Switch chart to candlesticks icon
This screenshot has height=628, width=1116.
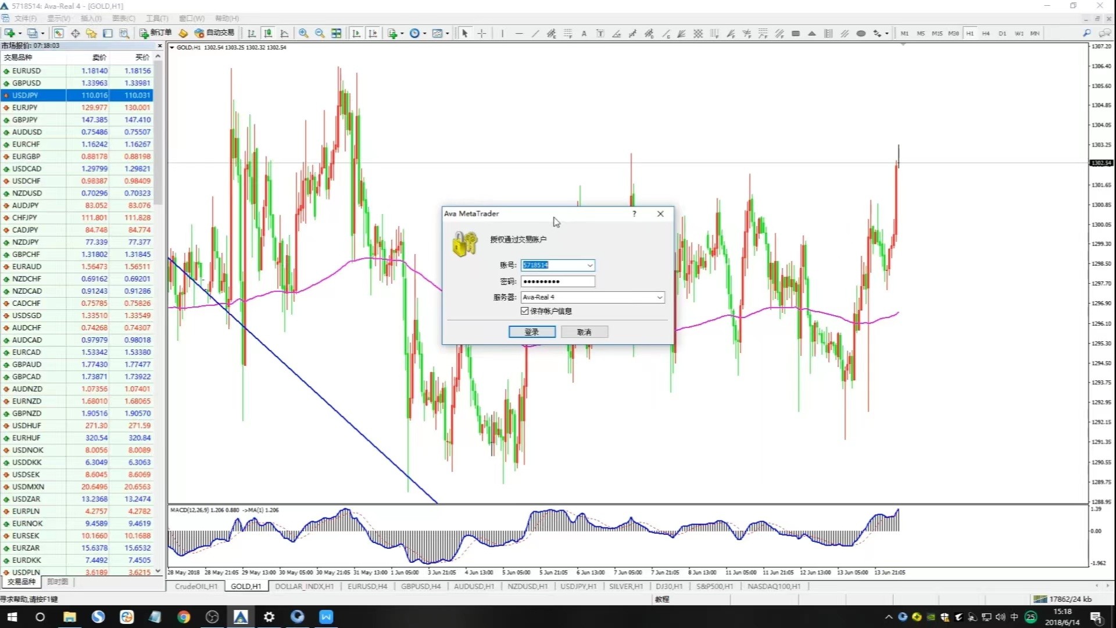point(268,33)
